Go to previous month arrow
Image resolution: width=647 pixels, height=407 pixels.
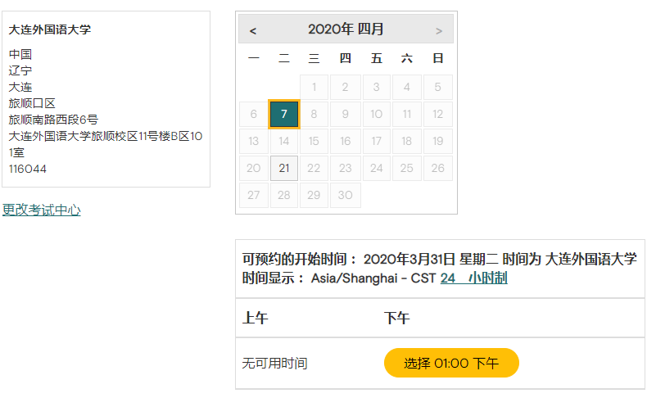pos(253,30)
